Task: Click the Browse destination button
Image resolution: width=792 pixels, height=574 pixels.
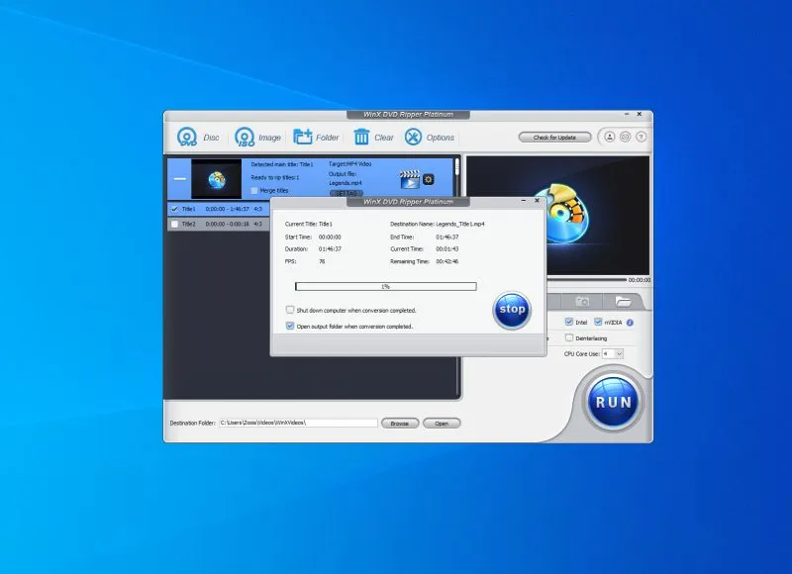Action: (x=399, y=423)
